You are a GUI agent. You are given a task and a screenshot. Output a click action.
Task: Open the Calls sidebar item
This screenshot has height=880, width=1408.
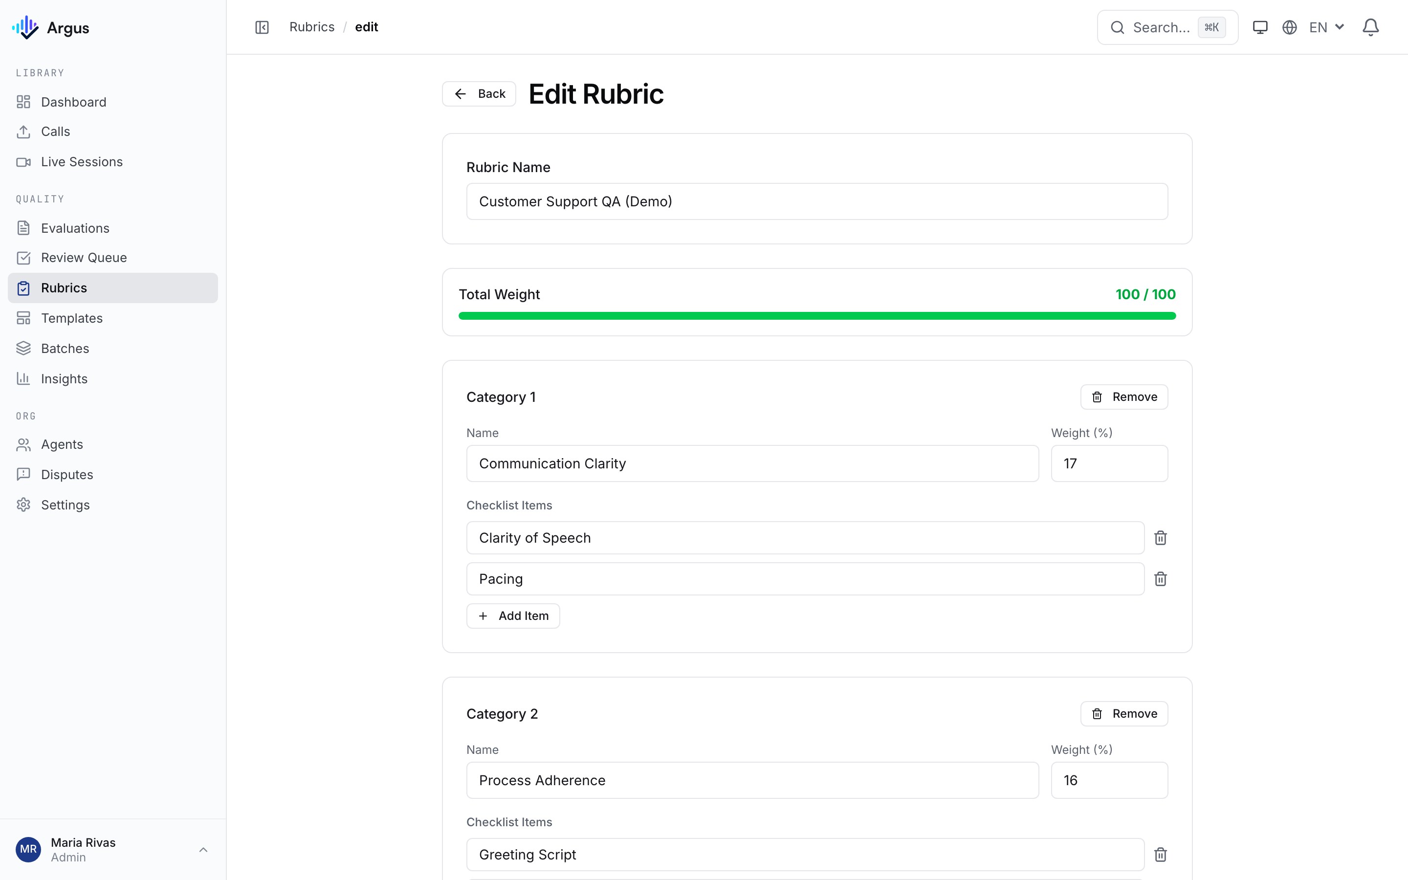coord(113,132)
